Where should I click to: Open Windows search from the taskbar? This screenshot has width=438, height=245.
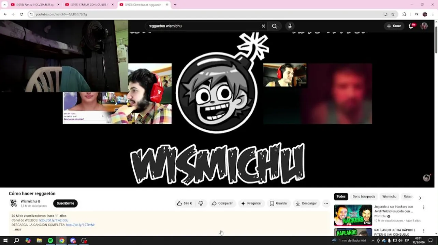[16, 241]
